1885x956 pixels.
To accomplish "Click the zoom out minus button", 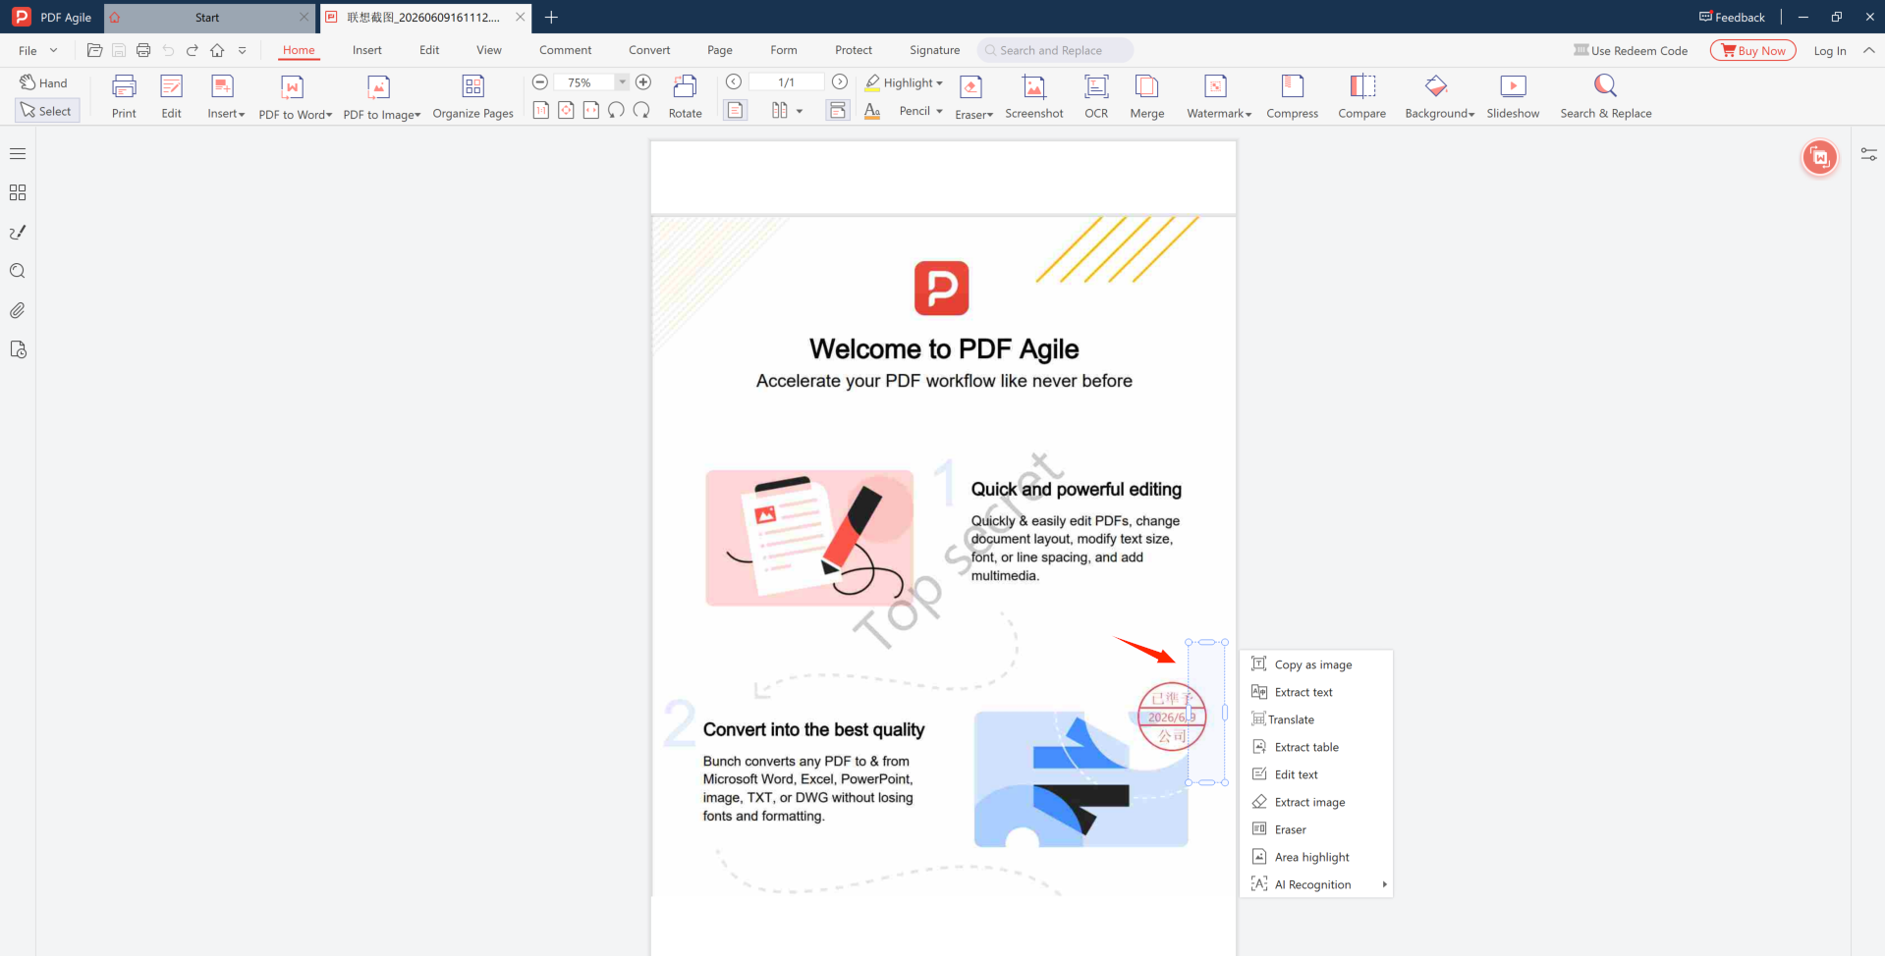I will tap(539, 82).
